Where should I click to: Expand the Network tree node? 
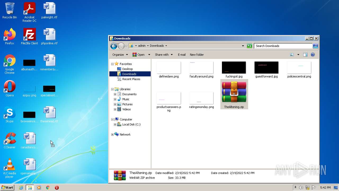pos(112,134)
